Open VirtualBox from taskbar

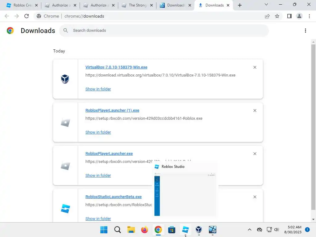(199, 230)
